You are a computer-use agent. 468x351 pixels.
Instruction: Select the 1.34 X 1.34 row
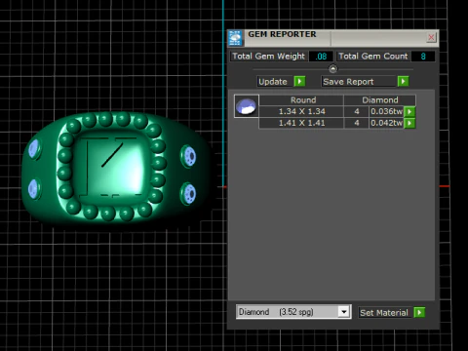337,111
